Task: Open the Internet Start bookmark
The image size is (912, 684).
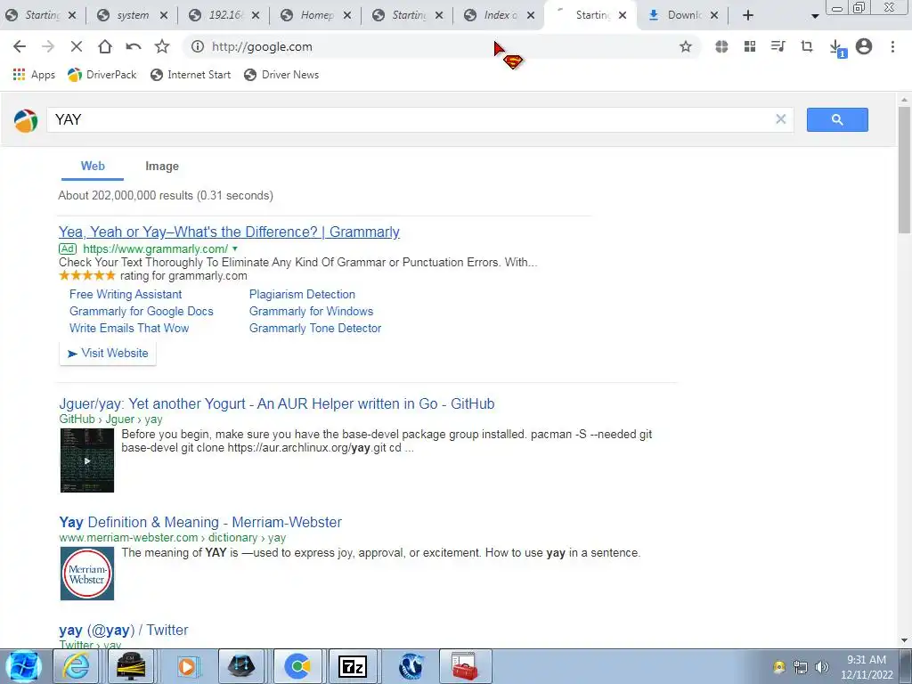Action: (191, 75)
